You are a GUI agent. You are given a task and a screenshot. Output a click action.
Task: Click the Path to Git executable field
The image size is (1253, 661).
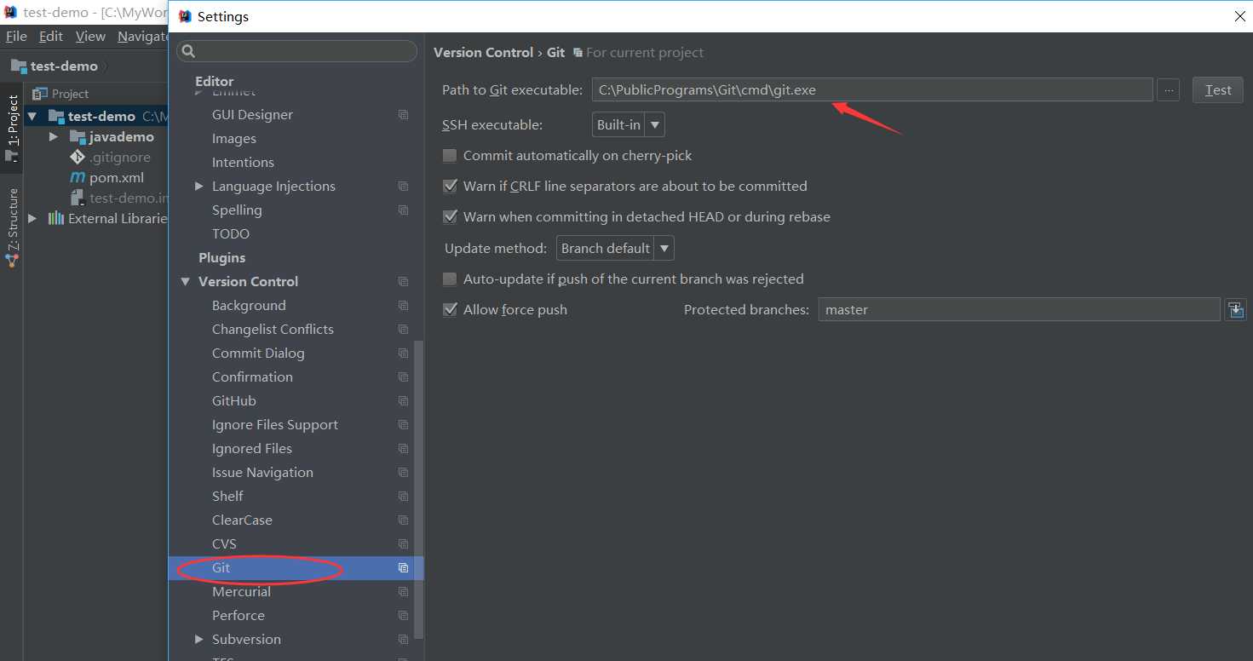(x=872, y=90)
